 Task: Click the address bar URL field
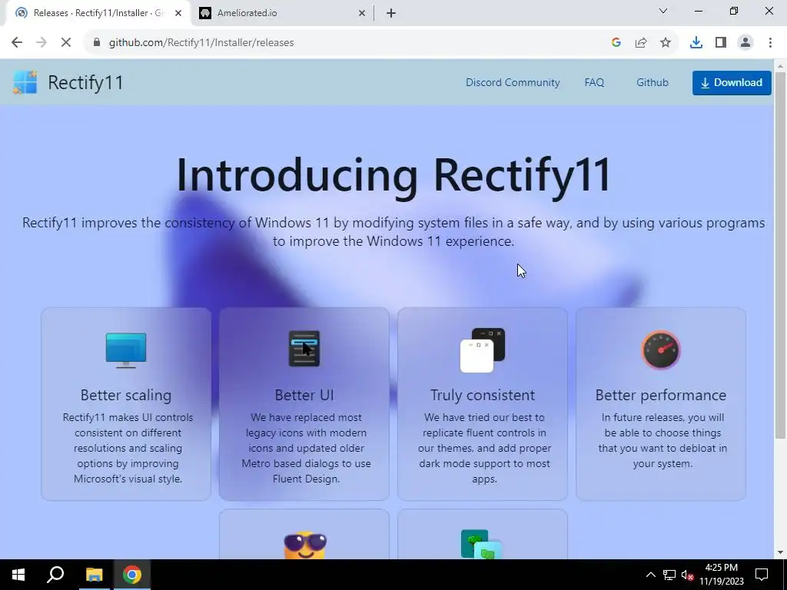[351, 43]
